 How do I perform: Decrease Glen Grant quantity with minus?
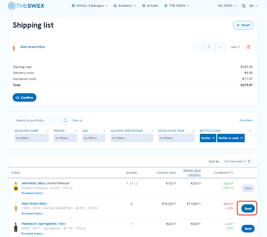click(x=197, y=47)
